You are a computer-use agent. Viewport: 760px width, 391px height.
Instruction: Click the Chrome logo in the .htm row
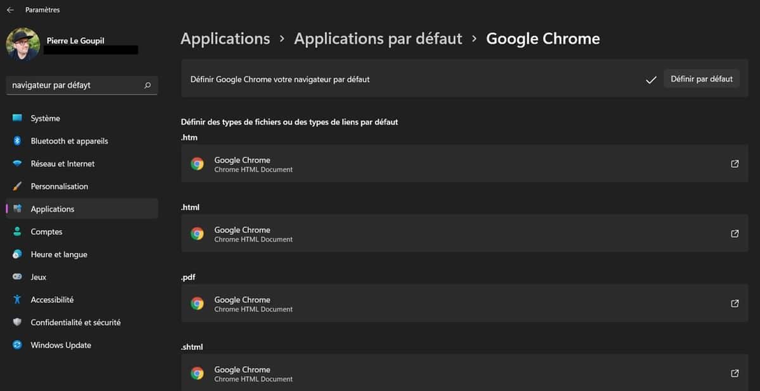[198, 164]
